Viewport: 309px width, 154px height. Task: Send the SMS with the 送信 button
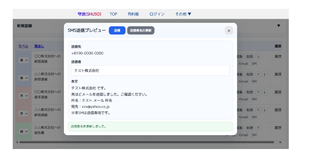[x=117, y=30]
